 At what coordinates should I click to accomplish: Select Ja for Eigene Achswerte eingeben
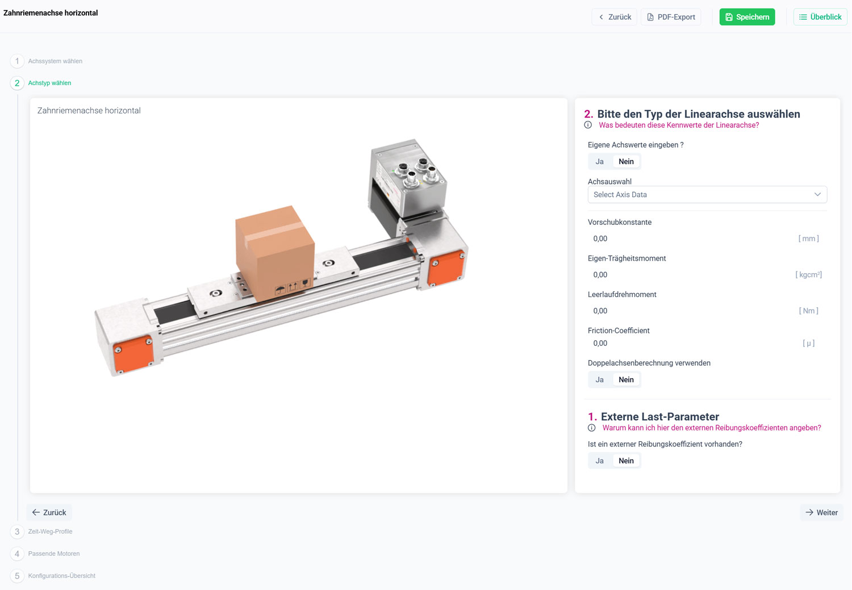(x=599, y=161)
